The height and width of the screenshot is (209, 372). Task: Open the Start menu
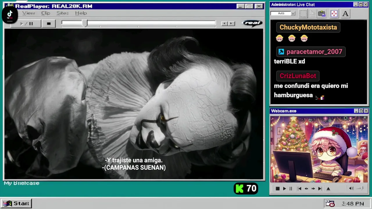(16, 203)
